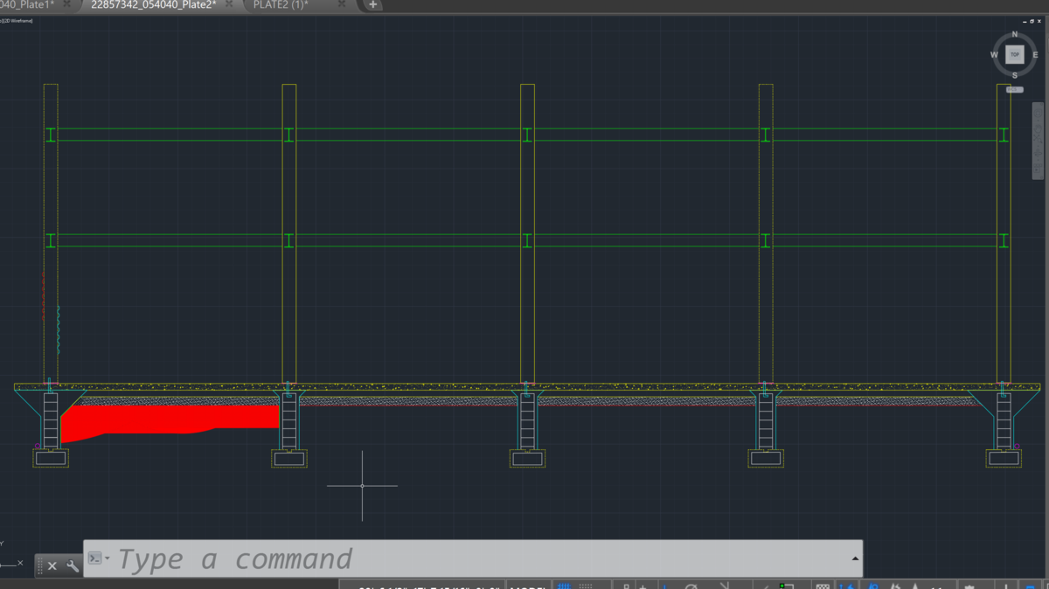Click Zoom Extents in the navigation bar
Screen dimensions: 1049x589
click(1038, 141)
